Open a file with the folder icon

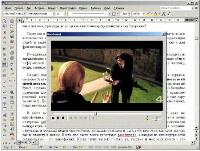(x=12, y=31)
